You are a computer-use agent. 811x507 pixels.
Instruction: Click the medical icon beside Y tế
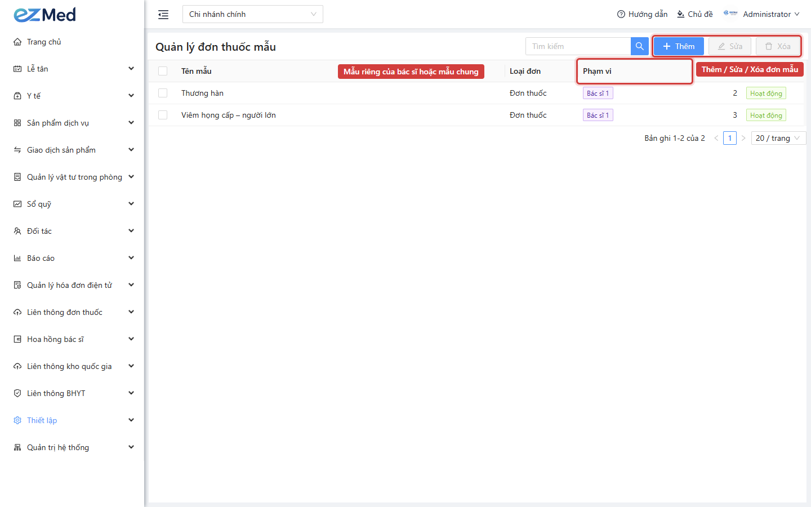click(x=17, y=96)
